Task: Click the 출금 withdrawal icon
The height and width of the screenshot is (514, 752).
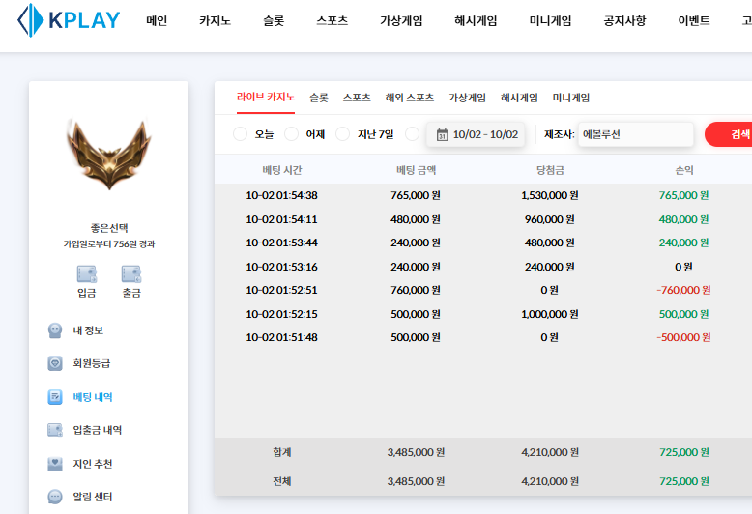Action: (x=131, y=274)
